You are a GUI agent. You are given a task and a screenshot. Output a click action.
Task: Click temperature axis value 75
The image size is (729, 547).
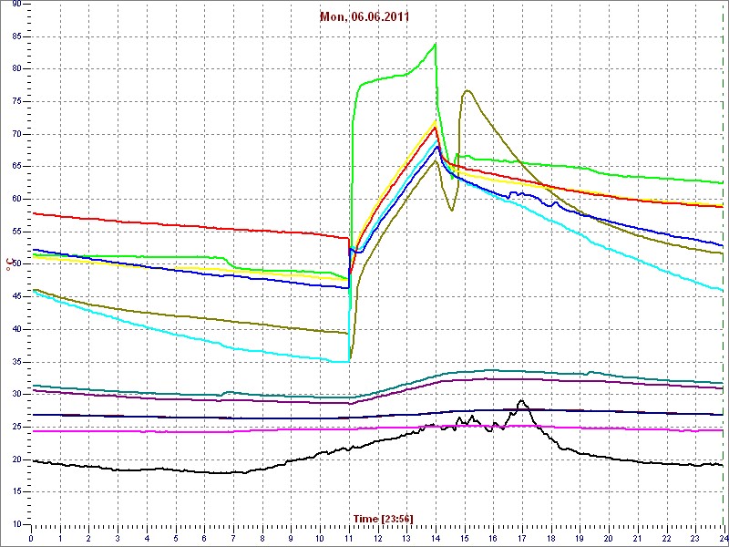[16, 101]
